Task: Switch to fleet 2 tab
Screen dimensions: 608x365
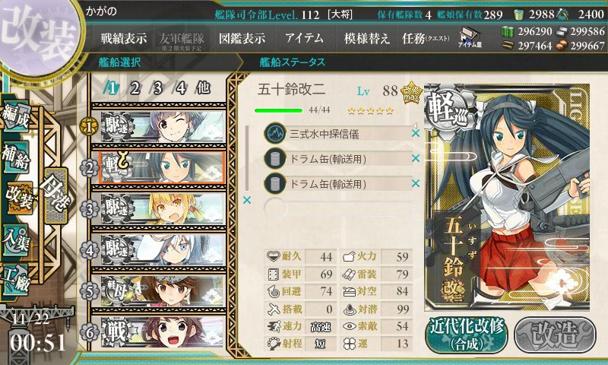Action: pyautogui.click(x=135, y=88)
